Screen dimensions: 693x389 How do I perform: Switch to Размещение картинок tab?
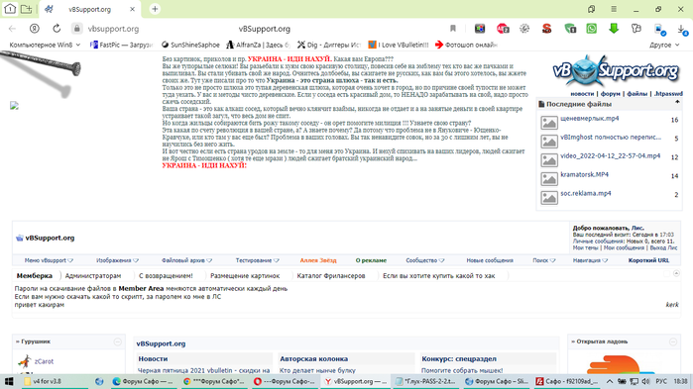click(x=245, y=275)
